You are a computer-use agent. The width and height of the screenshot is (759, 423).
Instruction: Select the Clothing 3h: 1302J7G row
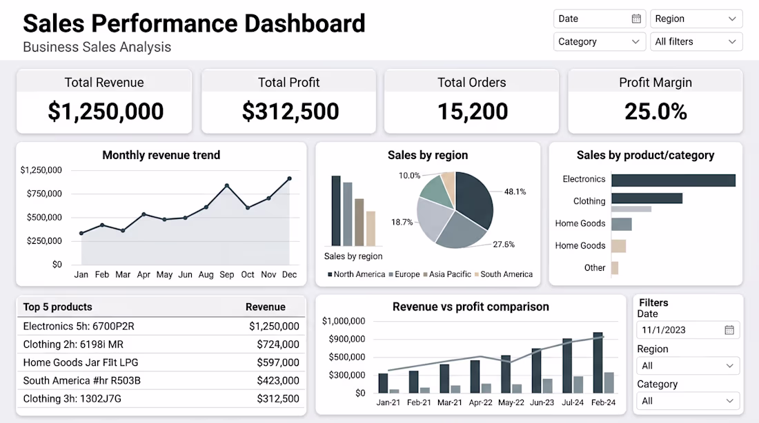(161, 399)
